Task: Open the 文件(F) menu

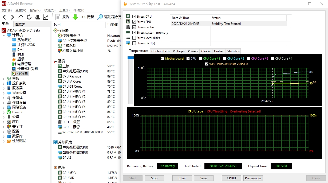Action: tap(7, 10)
